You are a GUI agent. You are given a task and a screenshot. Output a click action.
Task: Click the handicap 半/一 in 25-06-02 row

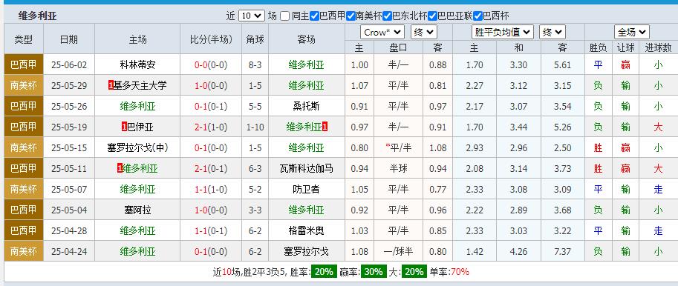pos(398,65)
